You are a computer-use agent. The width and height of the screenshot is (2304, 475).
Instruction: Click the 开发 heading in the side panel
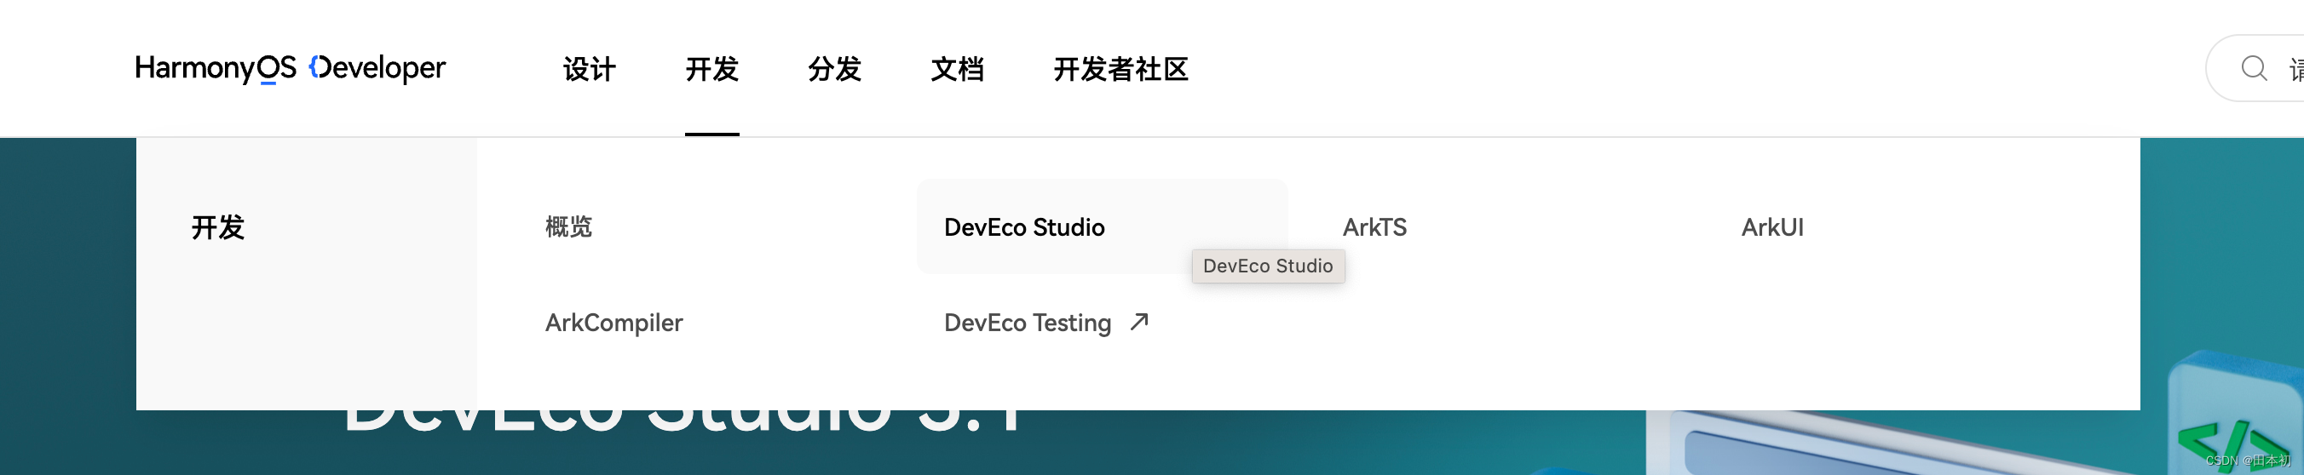217,226
